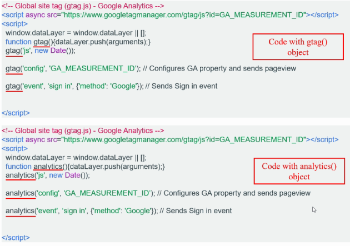Click the line analytics('js', new Date());

tap(48, 175)
